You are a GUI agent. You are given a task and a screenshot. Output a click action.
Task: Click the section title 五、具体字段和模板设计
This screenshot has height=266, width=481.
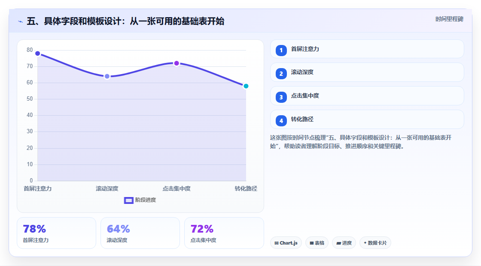coord(125,21)
